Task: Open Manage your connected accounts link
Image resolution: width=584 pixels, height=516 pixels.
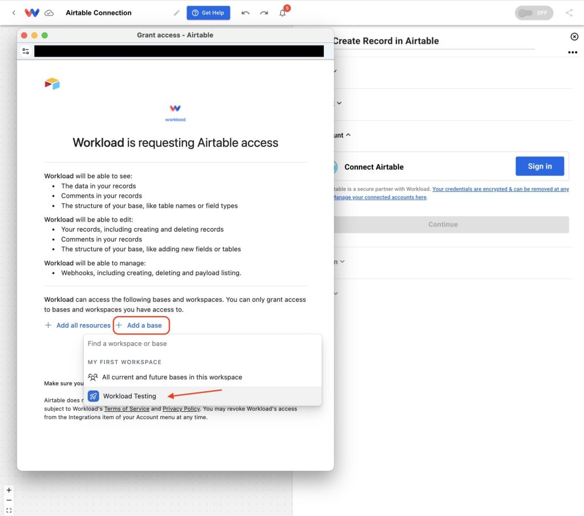Action: point(380,197)
